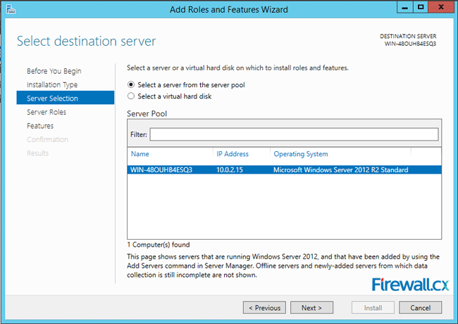
Task: Click the '1 Computer(s) found' status text
Action: tap(159, 245)
